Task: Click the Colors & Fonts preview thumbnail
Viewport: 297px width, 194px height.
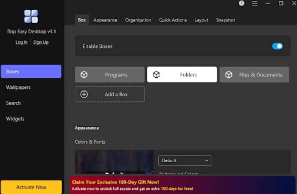Action: 114,162
